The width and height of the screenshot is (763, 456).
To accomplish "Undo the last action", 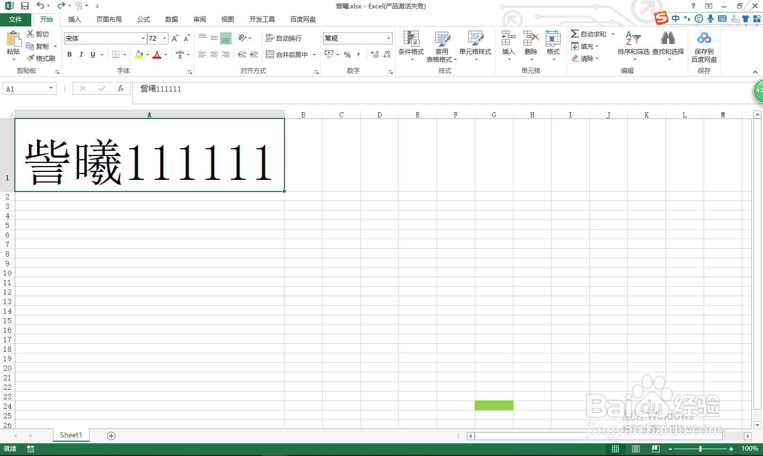I will (40, 6).
